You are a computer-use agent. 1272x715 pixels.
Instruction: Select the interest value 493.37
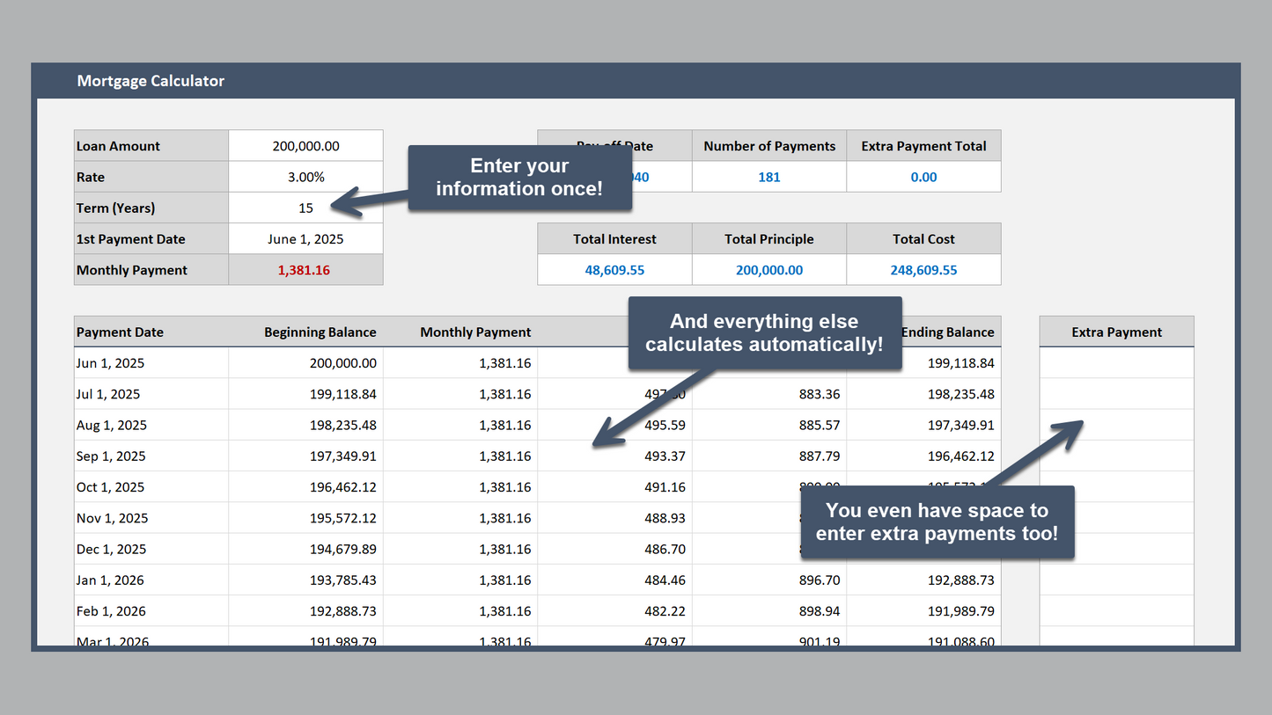(614, 456)
